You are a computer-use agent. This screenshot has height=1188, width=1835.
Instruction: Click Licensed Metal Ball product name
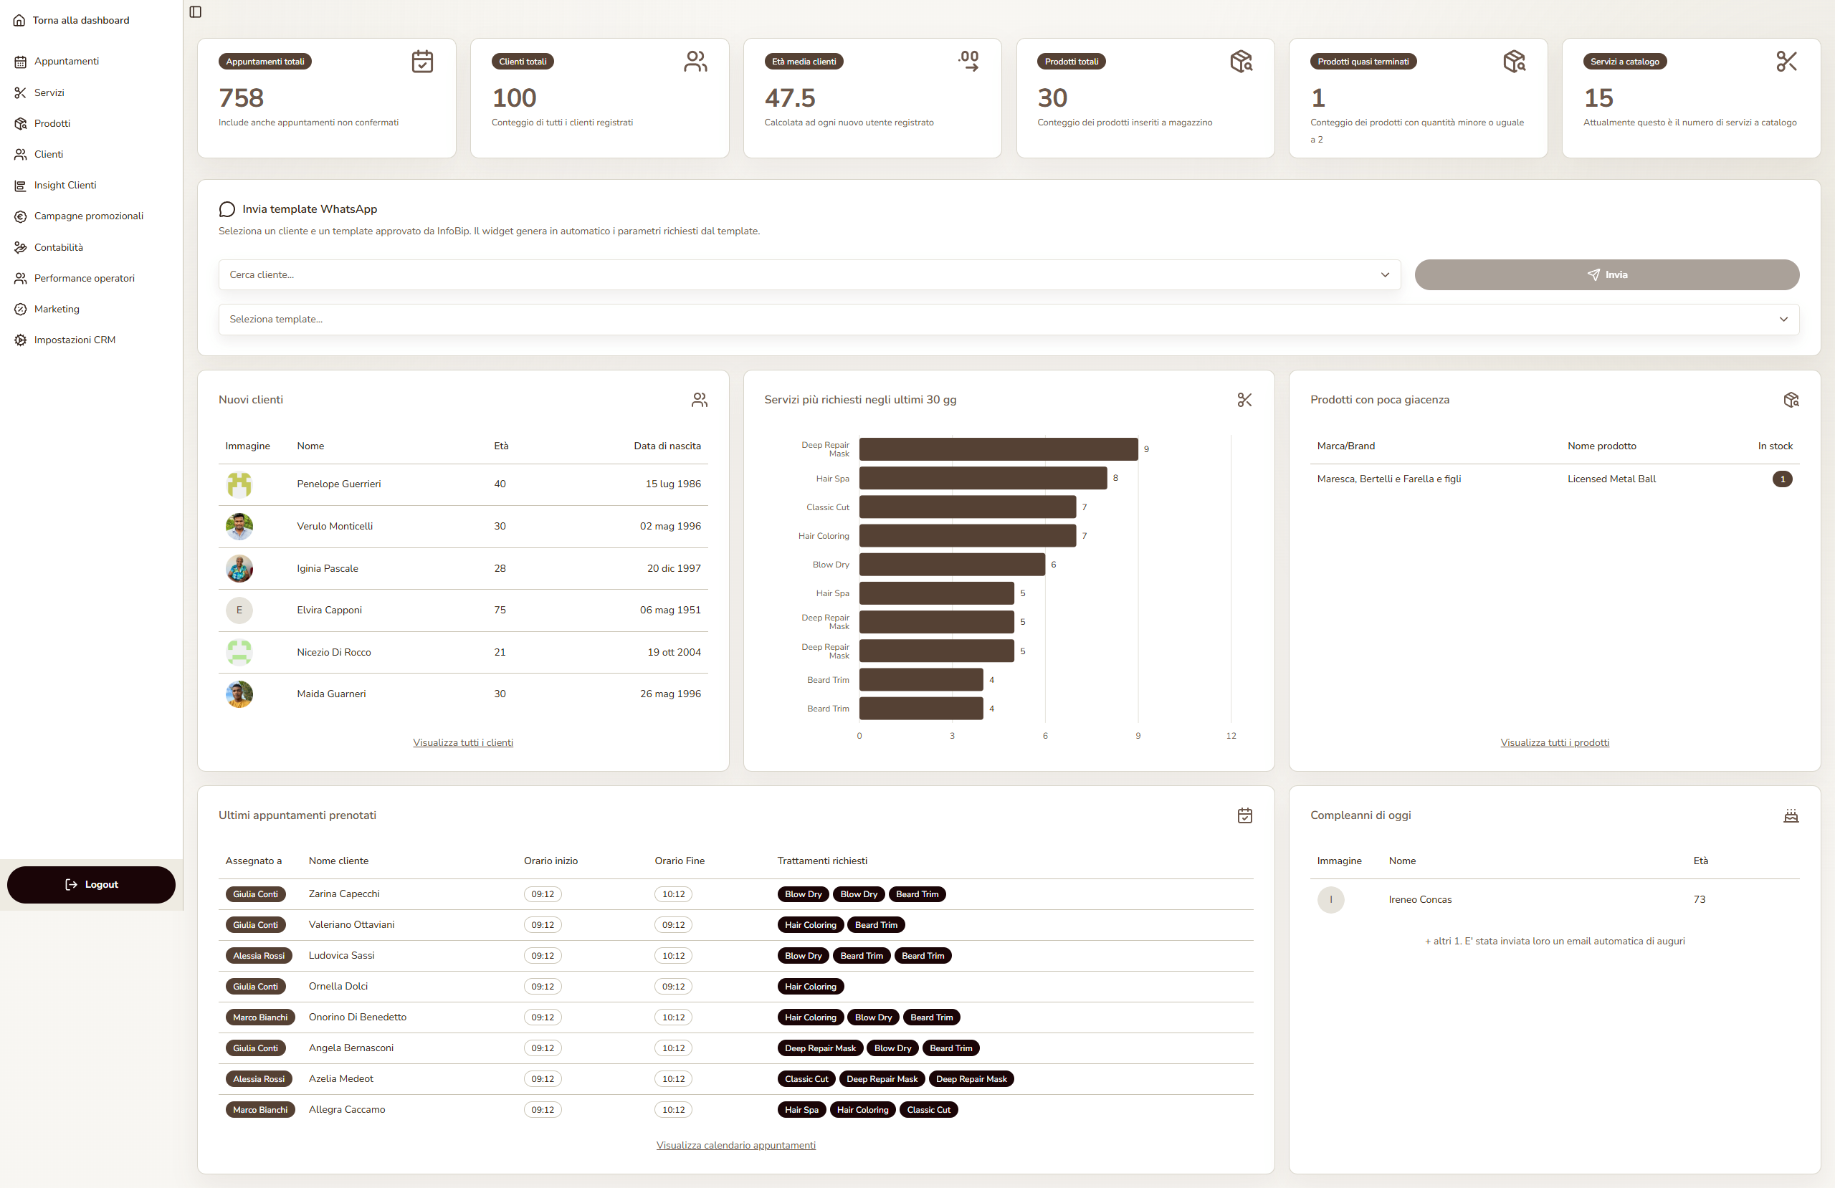tap(1611, 479)
